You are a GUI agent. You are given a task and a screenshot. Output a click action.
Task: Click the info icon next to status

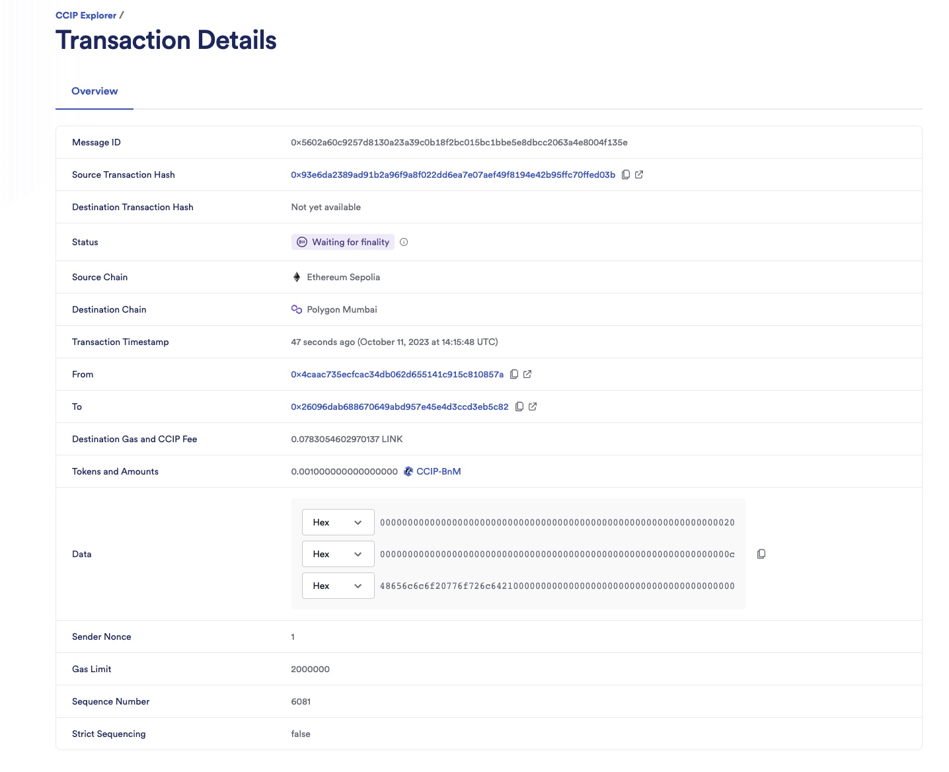(404, 243)
